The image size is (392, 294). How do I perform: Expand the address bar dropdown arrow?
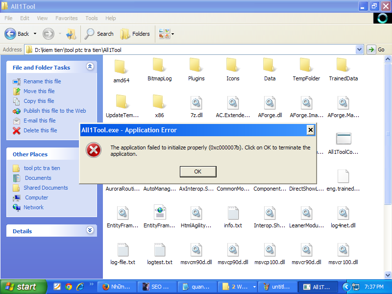click(359, 49)
